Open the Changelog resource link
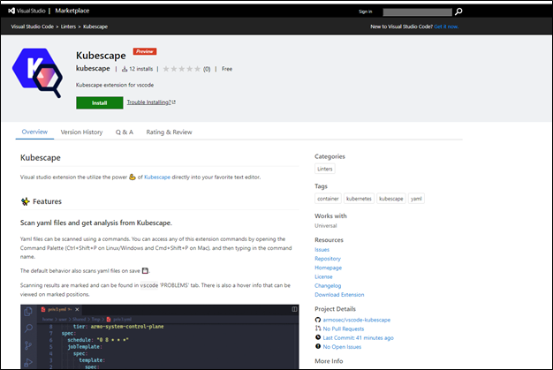Screen dimensions: 553x370 coord(328,286)
